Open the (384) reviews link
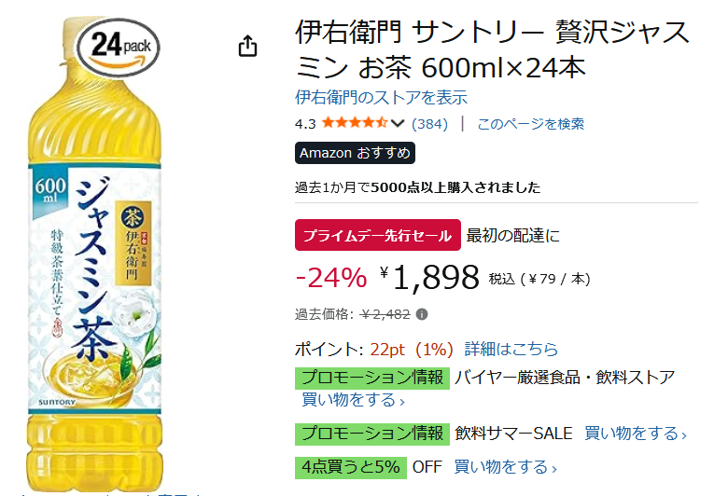 [430, 123]
